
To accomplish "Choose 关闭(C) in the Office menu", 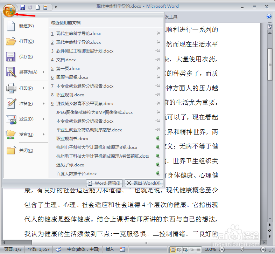I will tap(26, 151).
